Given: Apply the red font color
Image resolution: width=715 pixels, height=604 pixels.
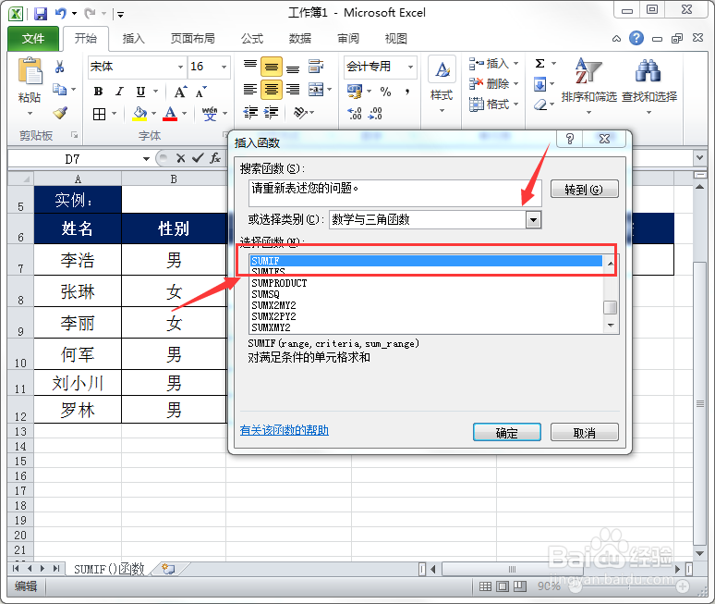Looking at the screenshot, I should coord(170,113).
